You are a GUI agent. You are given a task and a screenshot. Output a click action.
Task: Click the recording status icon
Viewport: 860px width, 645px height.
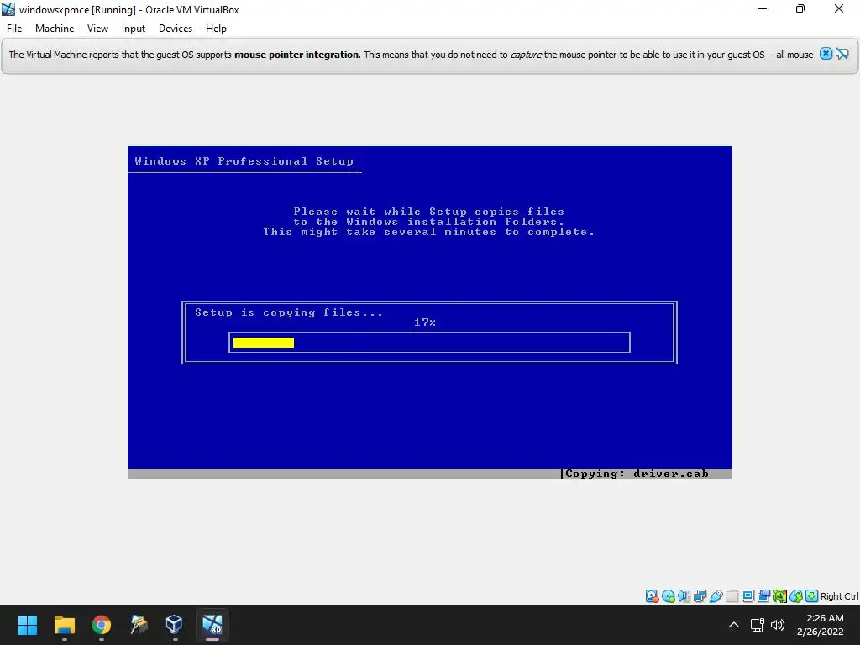pos(763,596)
